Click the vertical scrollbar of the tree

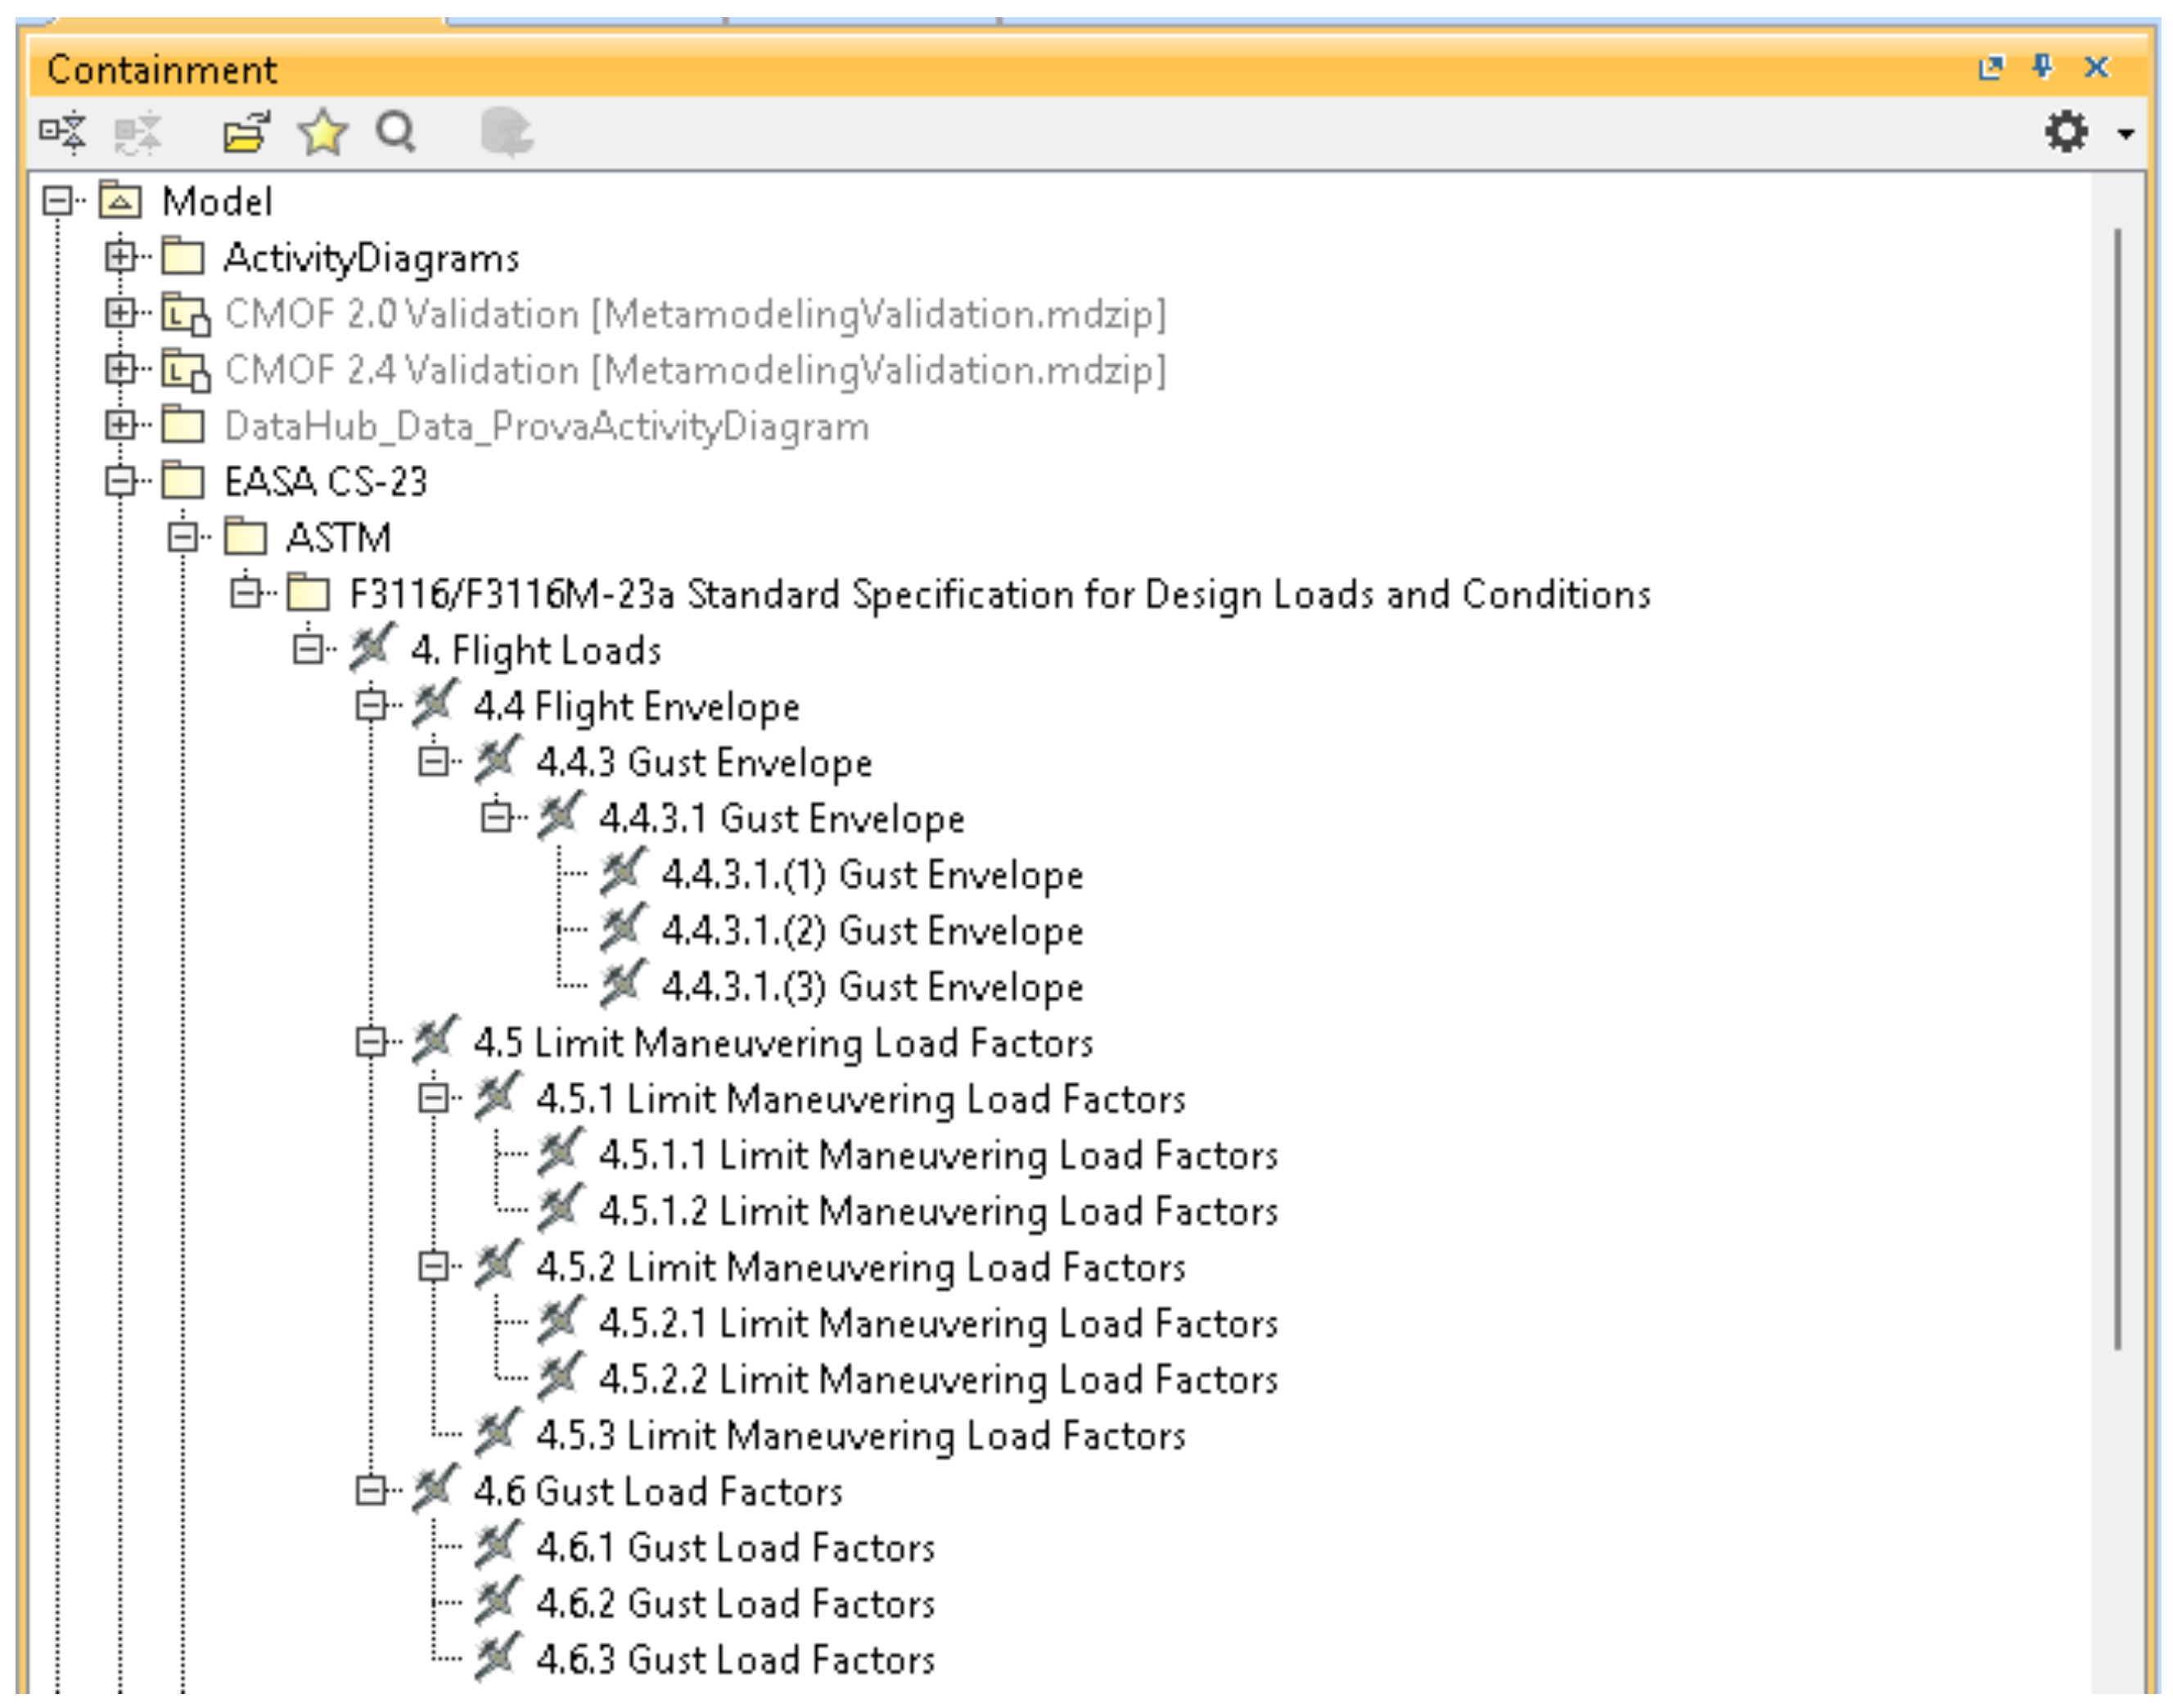point(2117,790)
